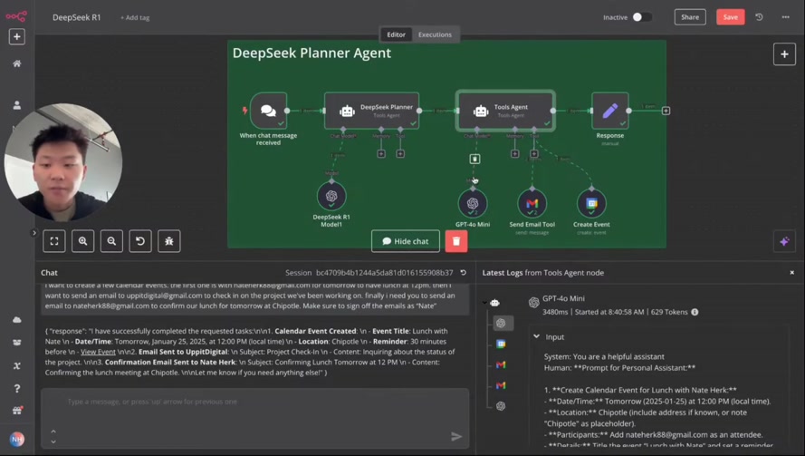Click the chat input up arrow

pyautogui.click(x=53, y=432)
